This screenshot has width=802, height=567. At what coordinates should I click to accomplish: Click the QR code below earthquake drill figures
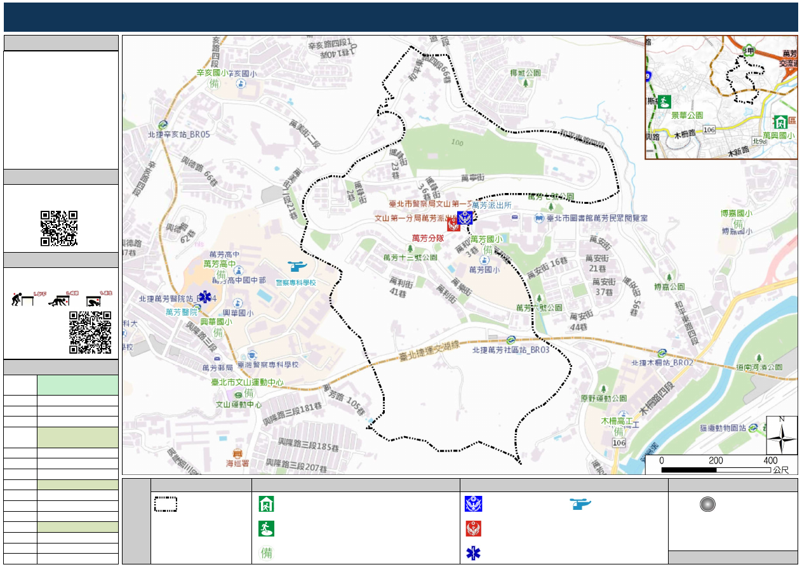(x=90, y=332)
